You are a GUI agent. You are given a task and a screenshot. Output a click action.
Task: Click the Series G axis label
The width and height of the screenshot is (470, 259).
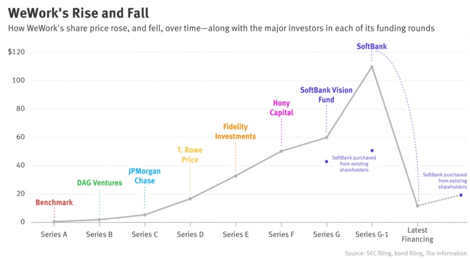pos(326,234)
